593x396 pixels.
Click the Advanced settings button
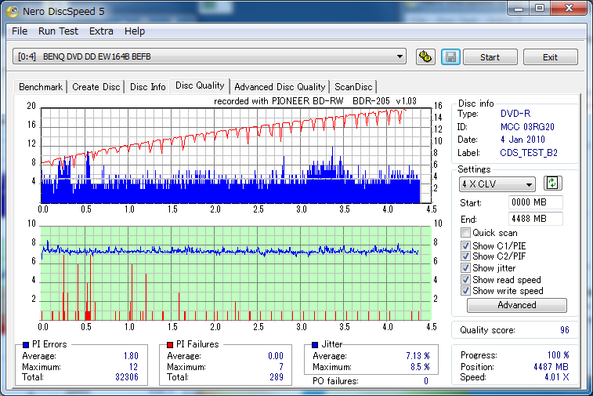516,306
